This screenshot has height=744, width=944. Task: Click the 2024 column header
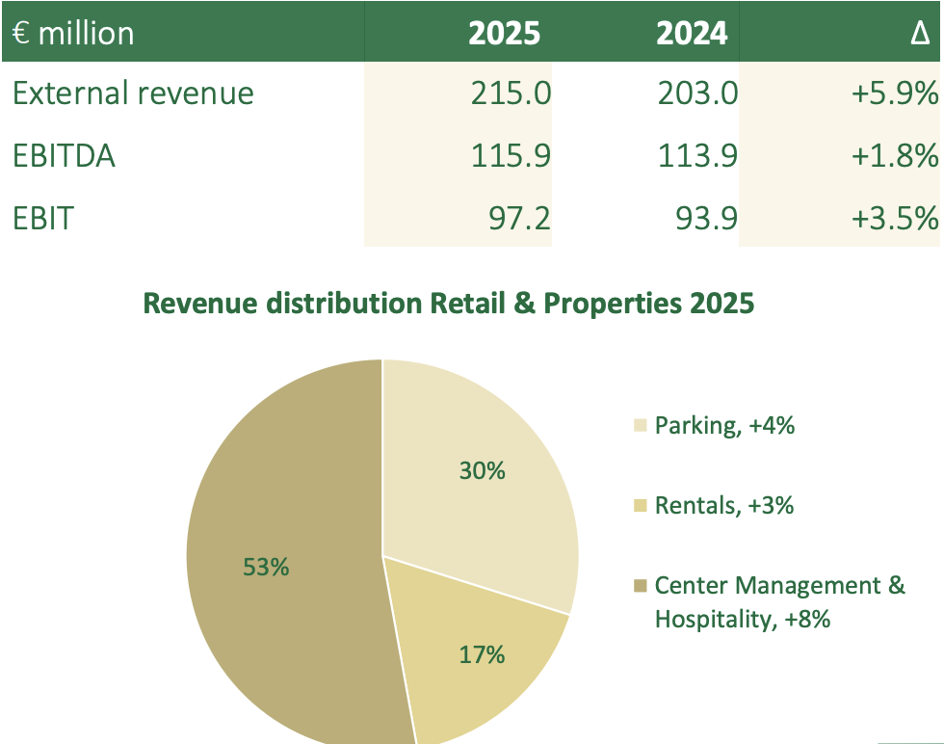click(x=691, y=34)
